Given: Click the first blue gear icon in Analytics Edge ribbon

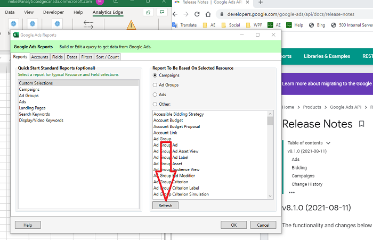Looking at the screenshot, I should (13, 24).
